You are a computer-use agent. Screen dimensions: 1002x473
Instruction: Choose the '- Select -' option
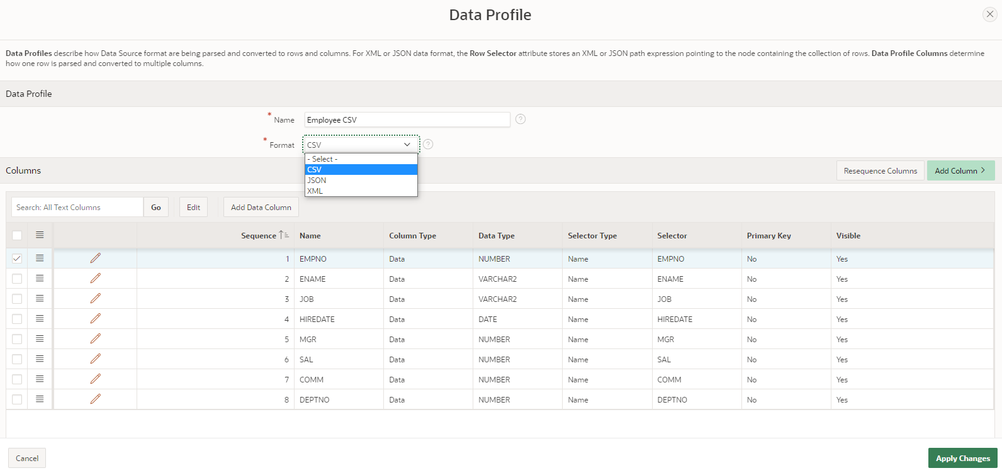[x=361, y=159]
